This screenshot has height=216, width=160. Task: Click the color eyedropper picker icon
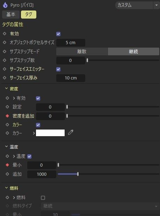click(x=71, y=132)
